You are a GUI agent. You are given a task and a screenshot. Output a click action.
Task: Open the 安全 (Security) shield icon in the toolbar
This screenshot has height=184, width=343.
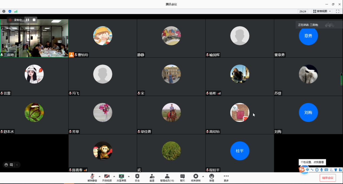point(137,177)
